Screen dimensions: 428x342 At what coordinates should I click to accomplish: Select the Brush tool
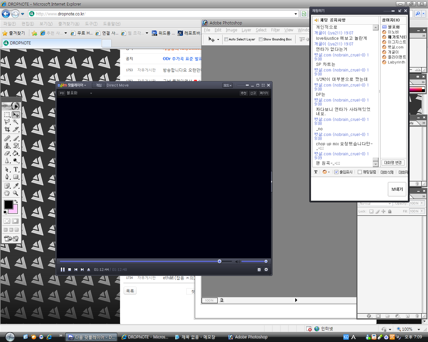[16, 138]
